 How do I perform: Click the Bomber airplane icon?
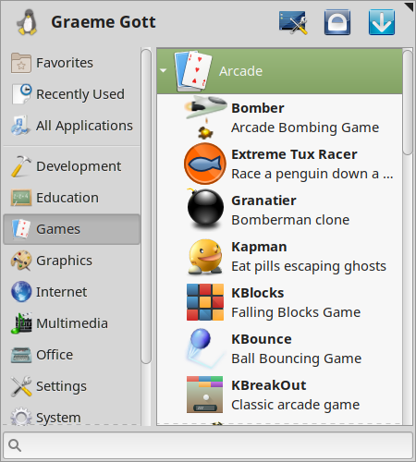[x=205, y=117]
